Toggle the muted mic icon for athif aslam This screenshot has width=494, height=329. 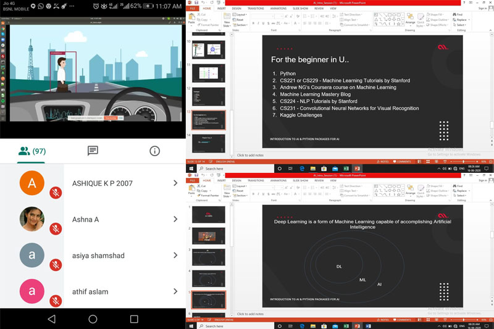coord(56,301)
